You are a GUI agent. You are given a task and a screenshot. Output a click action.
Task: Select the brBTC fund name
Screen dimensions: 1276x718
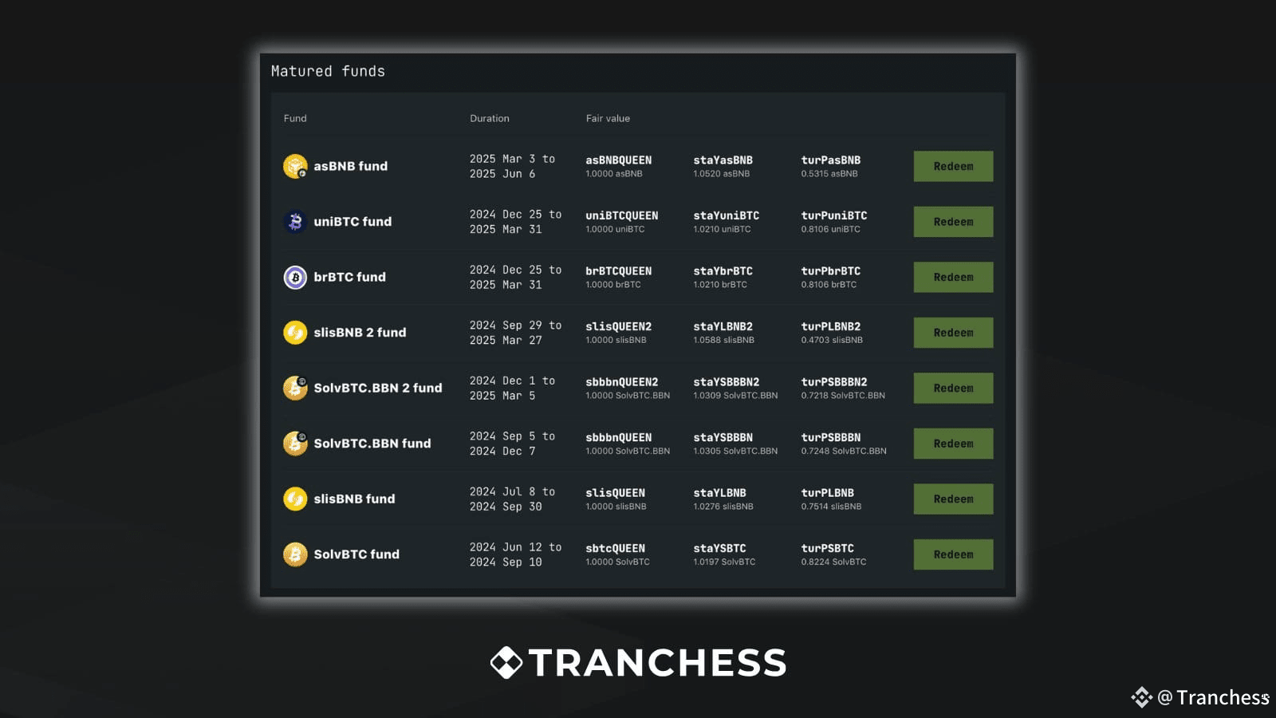[349, 277]
